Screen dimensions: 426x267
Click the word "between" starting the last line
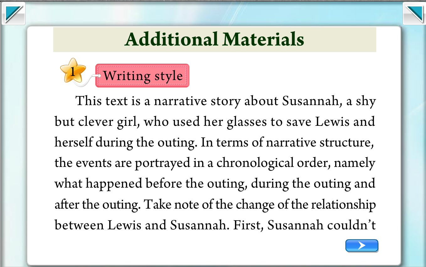click(x=79, y=225)
